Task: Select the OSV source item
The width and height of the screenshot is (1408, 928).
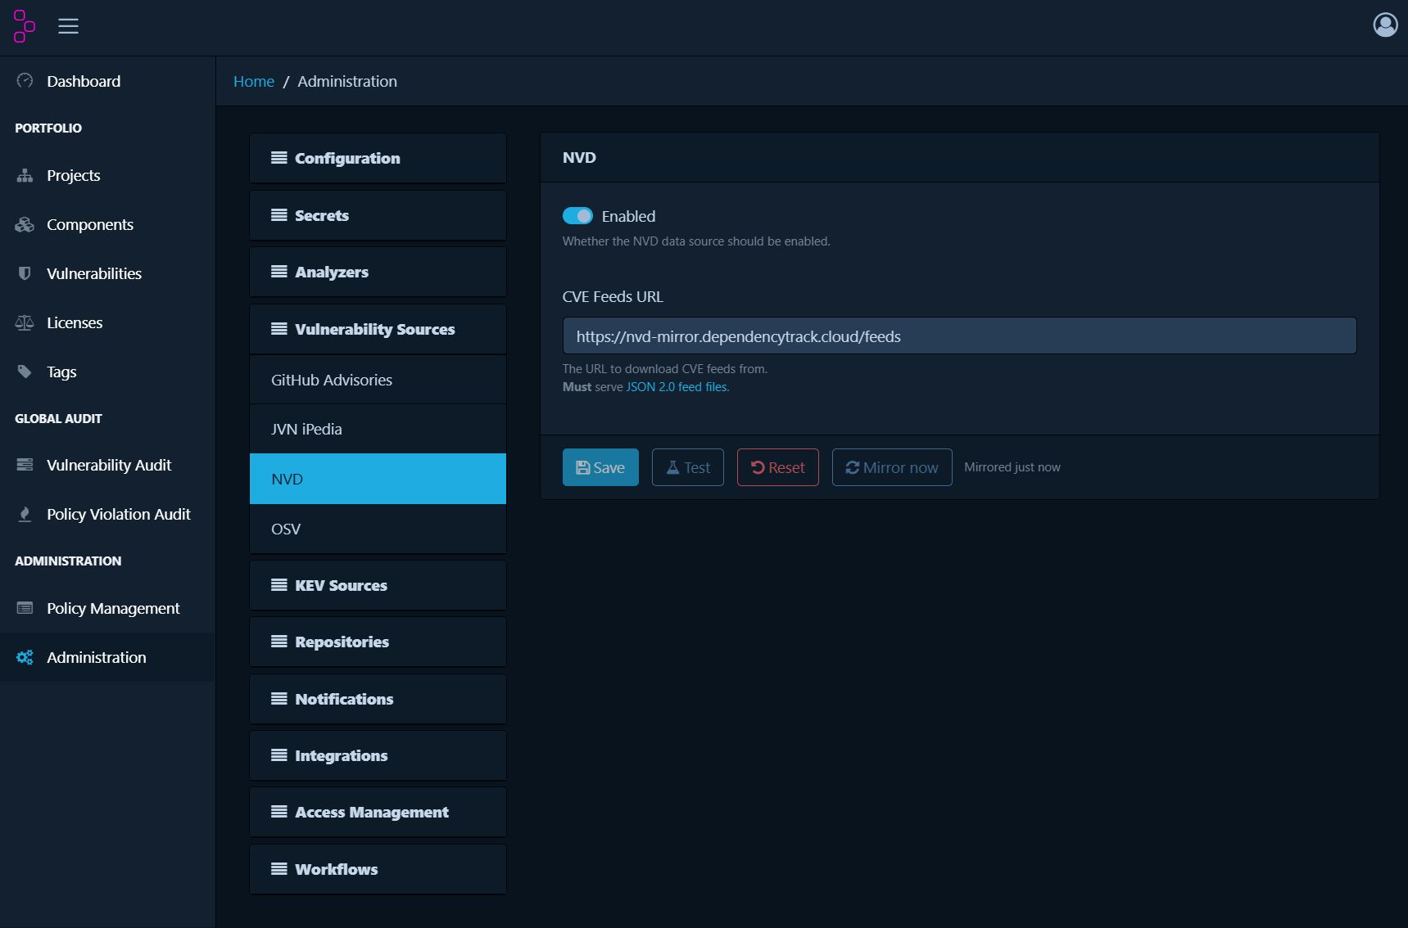Action: click(378, 529)
